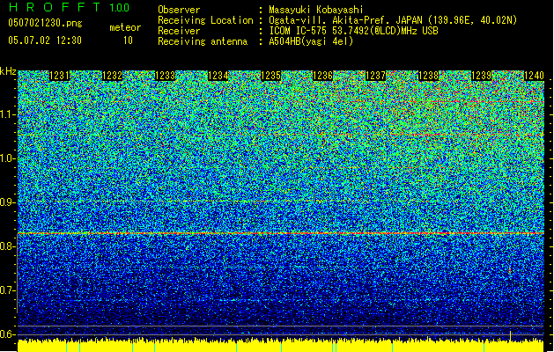Select the Ogata-vill. Akita-Pref. JAPAN location text
This screenshot has width=554, height=352.
point(393,20)
